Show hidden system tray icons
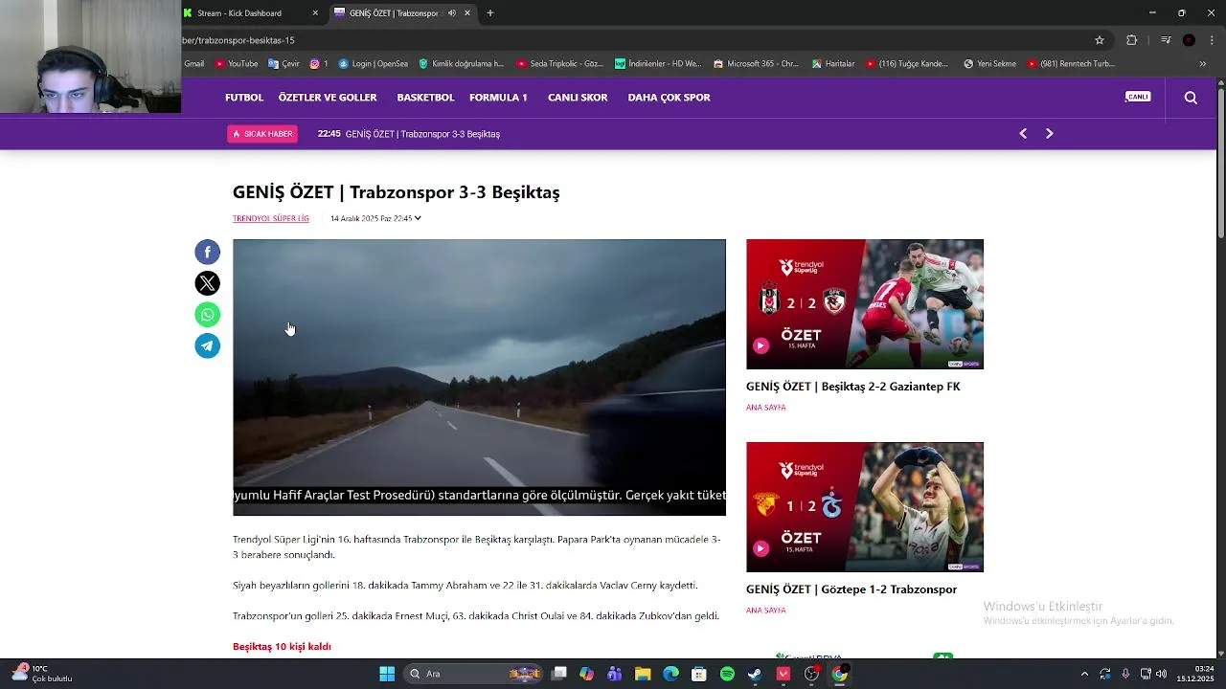The height and width of the screenshot is (689, 1226). (1084, 674)
